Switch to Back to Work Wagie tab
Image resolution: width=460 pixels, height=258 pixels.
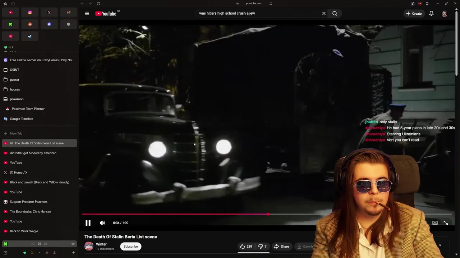tap(39, 231)
